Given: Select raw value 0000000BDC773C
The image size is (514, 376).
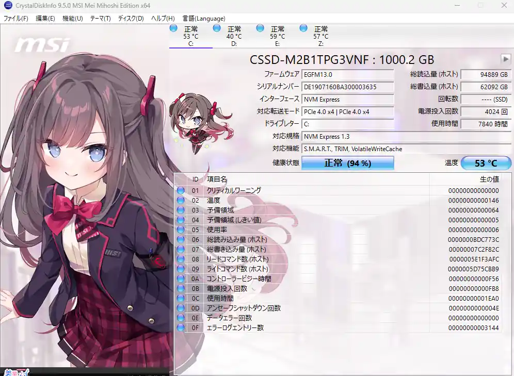Looking at the screenshot, I should [473, 239].
